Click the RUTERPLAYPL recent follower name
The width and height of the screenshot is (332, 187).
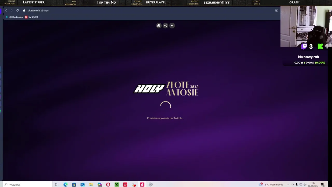pyautogui.click(x=156, y=2)
